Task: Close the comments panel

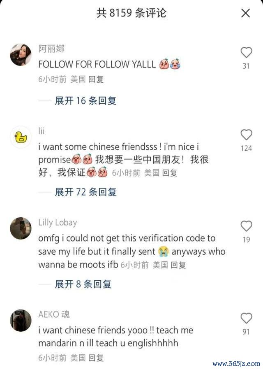Action: point(246,13)
